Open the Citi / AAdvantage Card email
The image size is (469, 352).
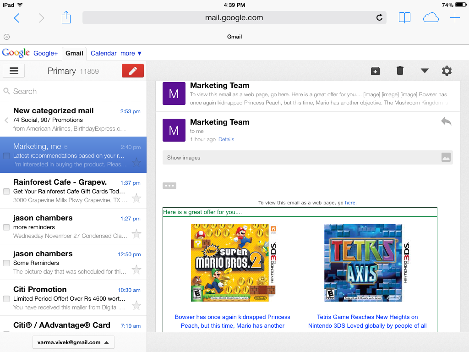73,324
